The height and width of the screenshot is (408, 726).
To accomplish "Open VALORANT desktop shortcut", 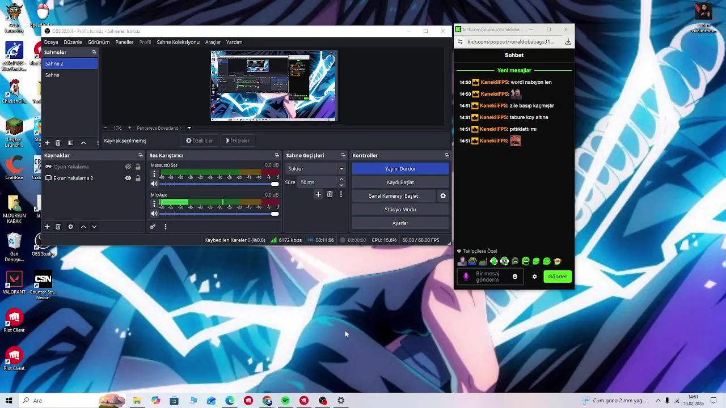I will click(x=14, y=283).
